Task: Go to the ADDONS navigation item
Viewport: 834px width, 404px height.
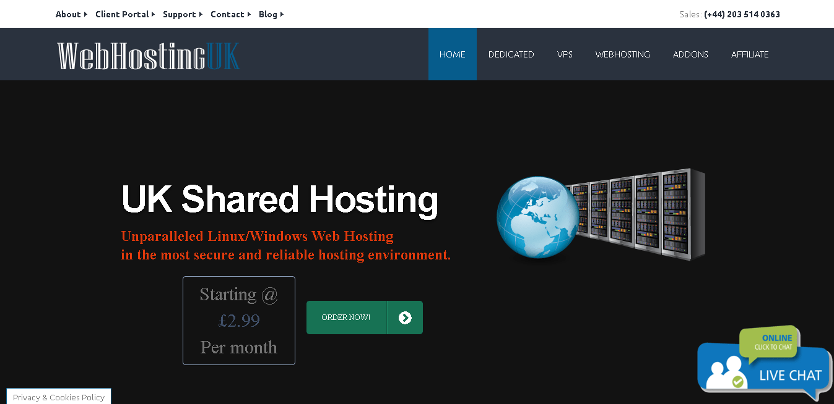Action: coord(690,54)
